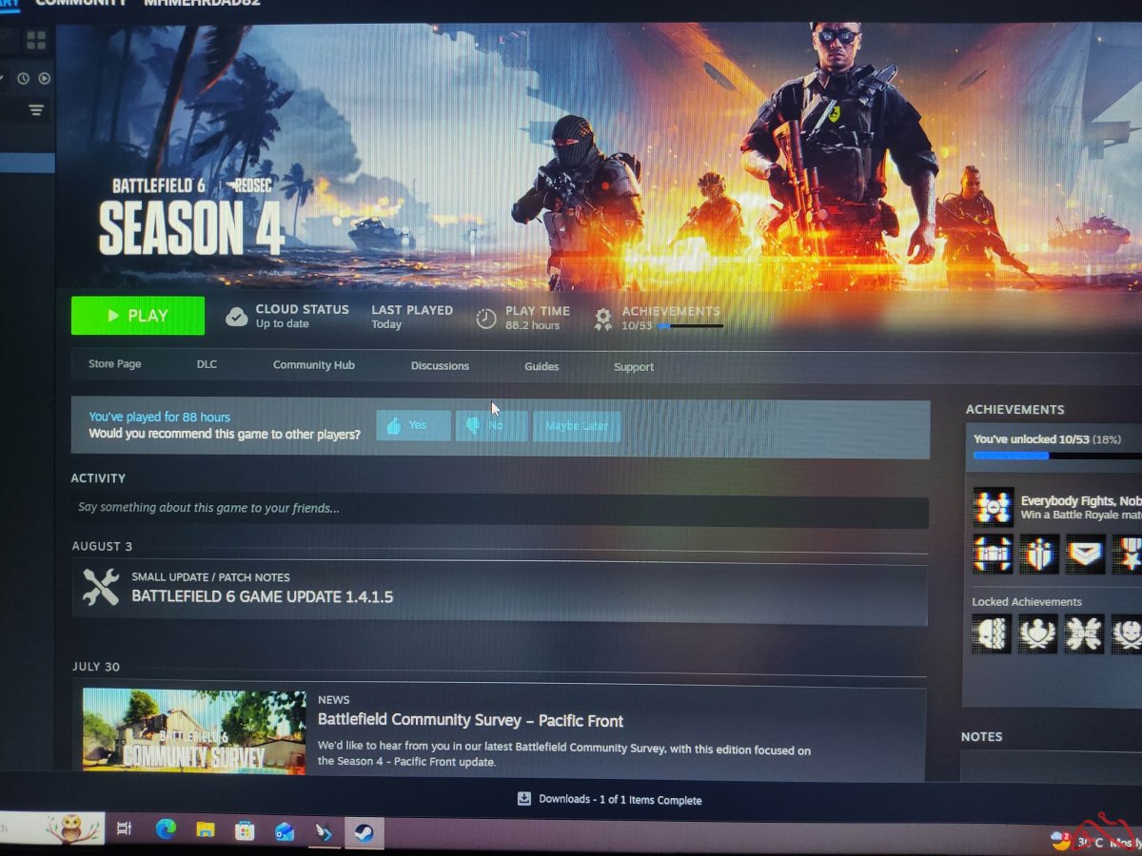
Task: Click the AUGUST 3 date heading
Action: [102, 546]
